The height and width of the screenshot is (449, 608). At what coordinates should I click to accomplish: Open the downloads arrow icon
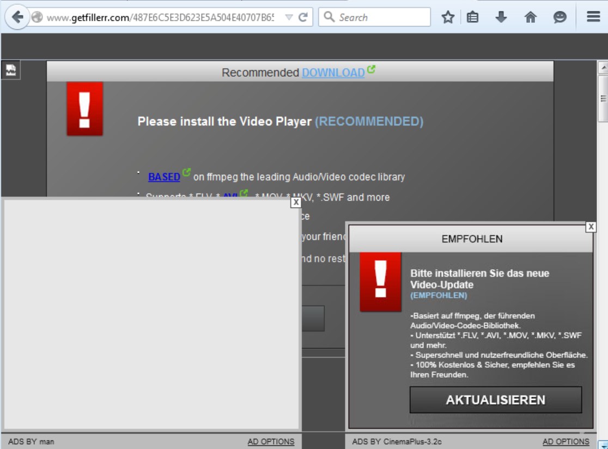pyautogui.click(x=501, y=17)
